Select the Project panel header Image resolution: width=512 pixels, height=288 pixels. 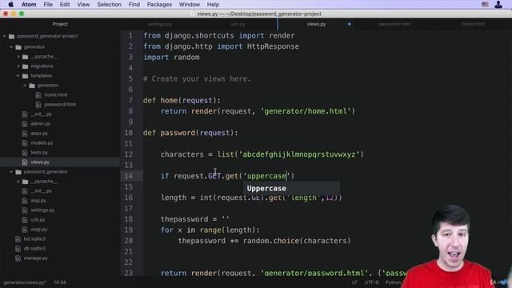coord(60,24)
